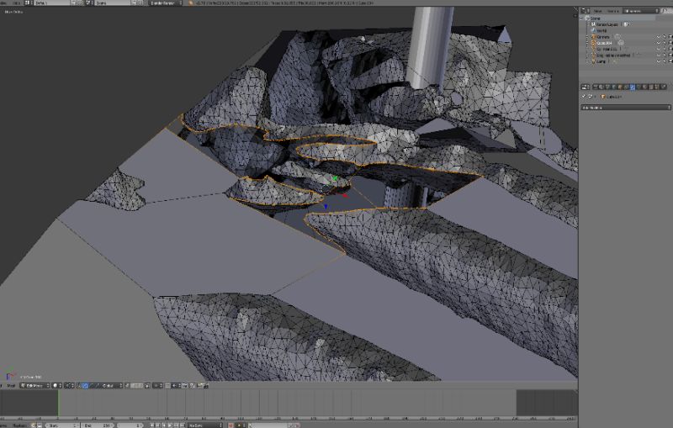Open the Mesh menu in 3D view header
The height and width of the screenshot is (428, 673).
[13, 386]
